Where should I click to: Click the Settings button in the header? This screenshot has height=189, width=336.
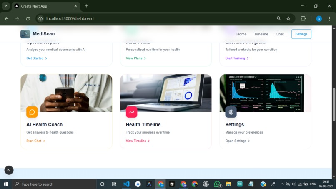tap(301, 34)
